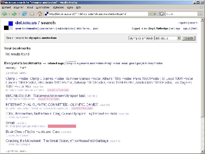Reload the page with the refresh icon
This screenshot has width=205, height=154.
tap(24, 14)
